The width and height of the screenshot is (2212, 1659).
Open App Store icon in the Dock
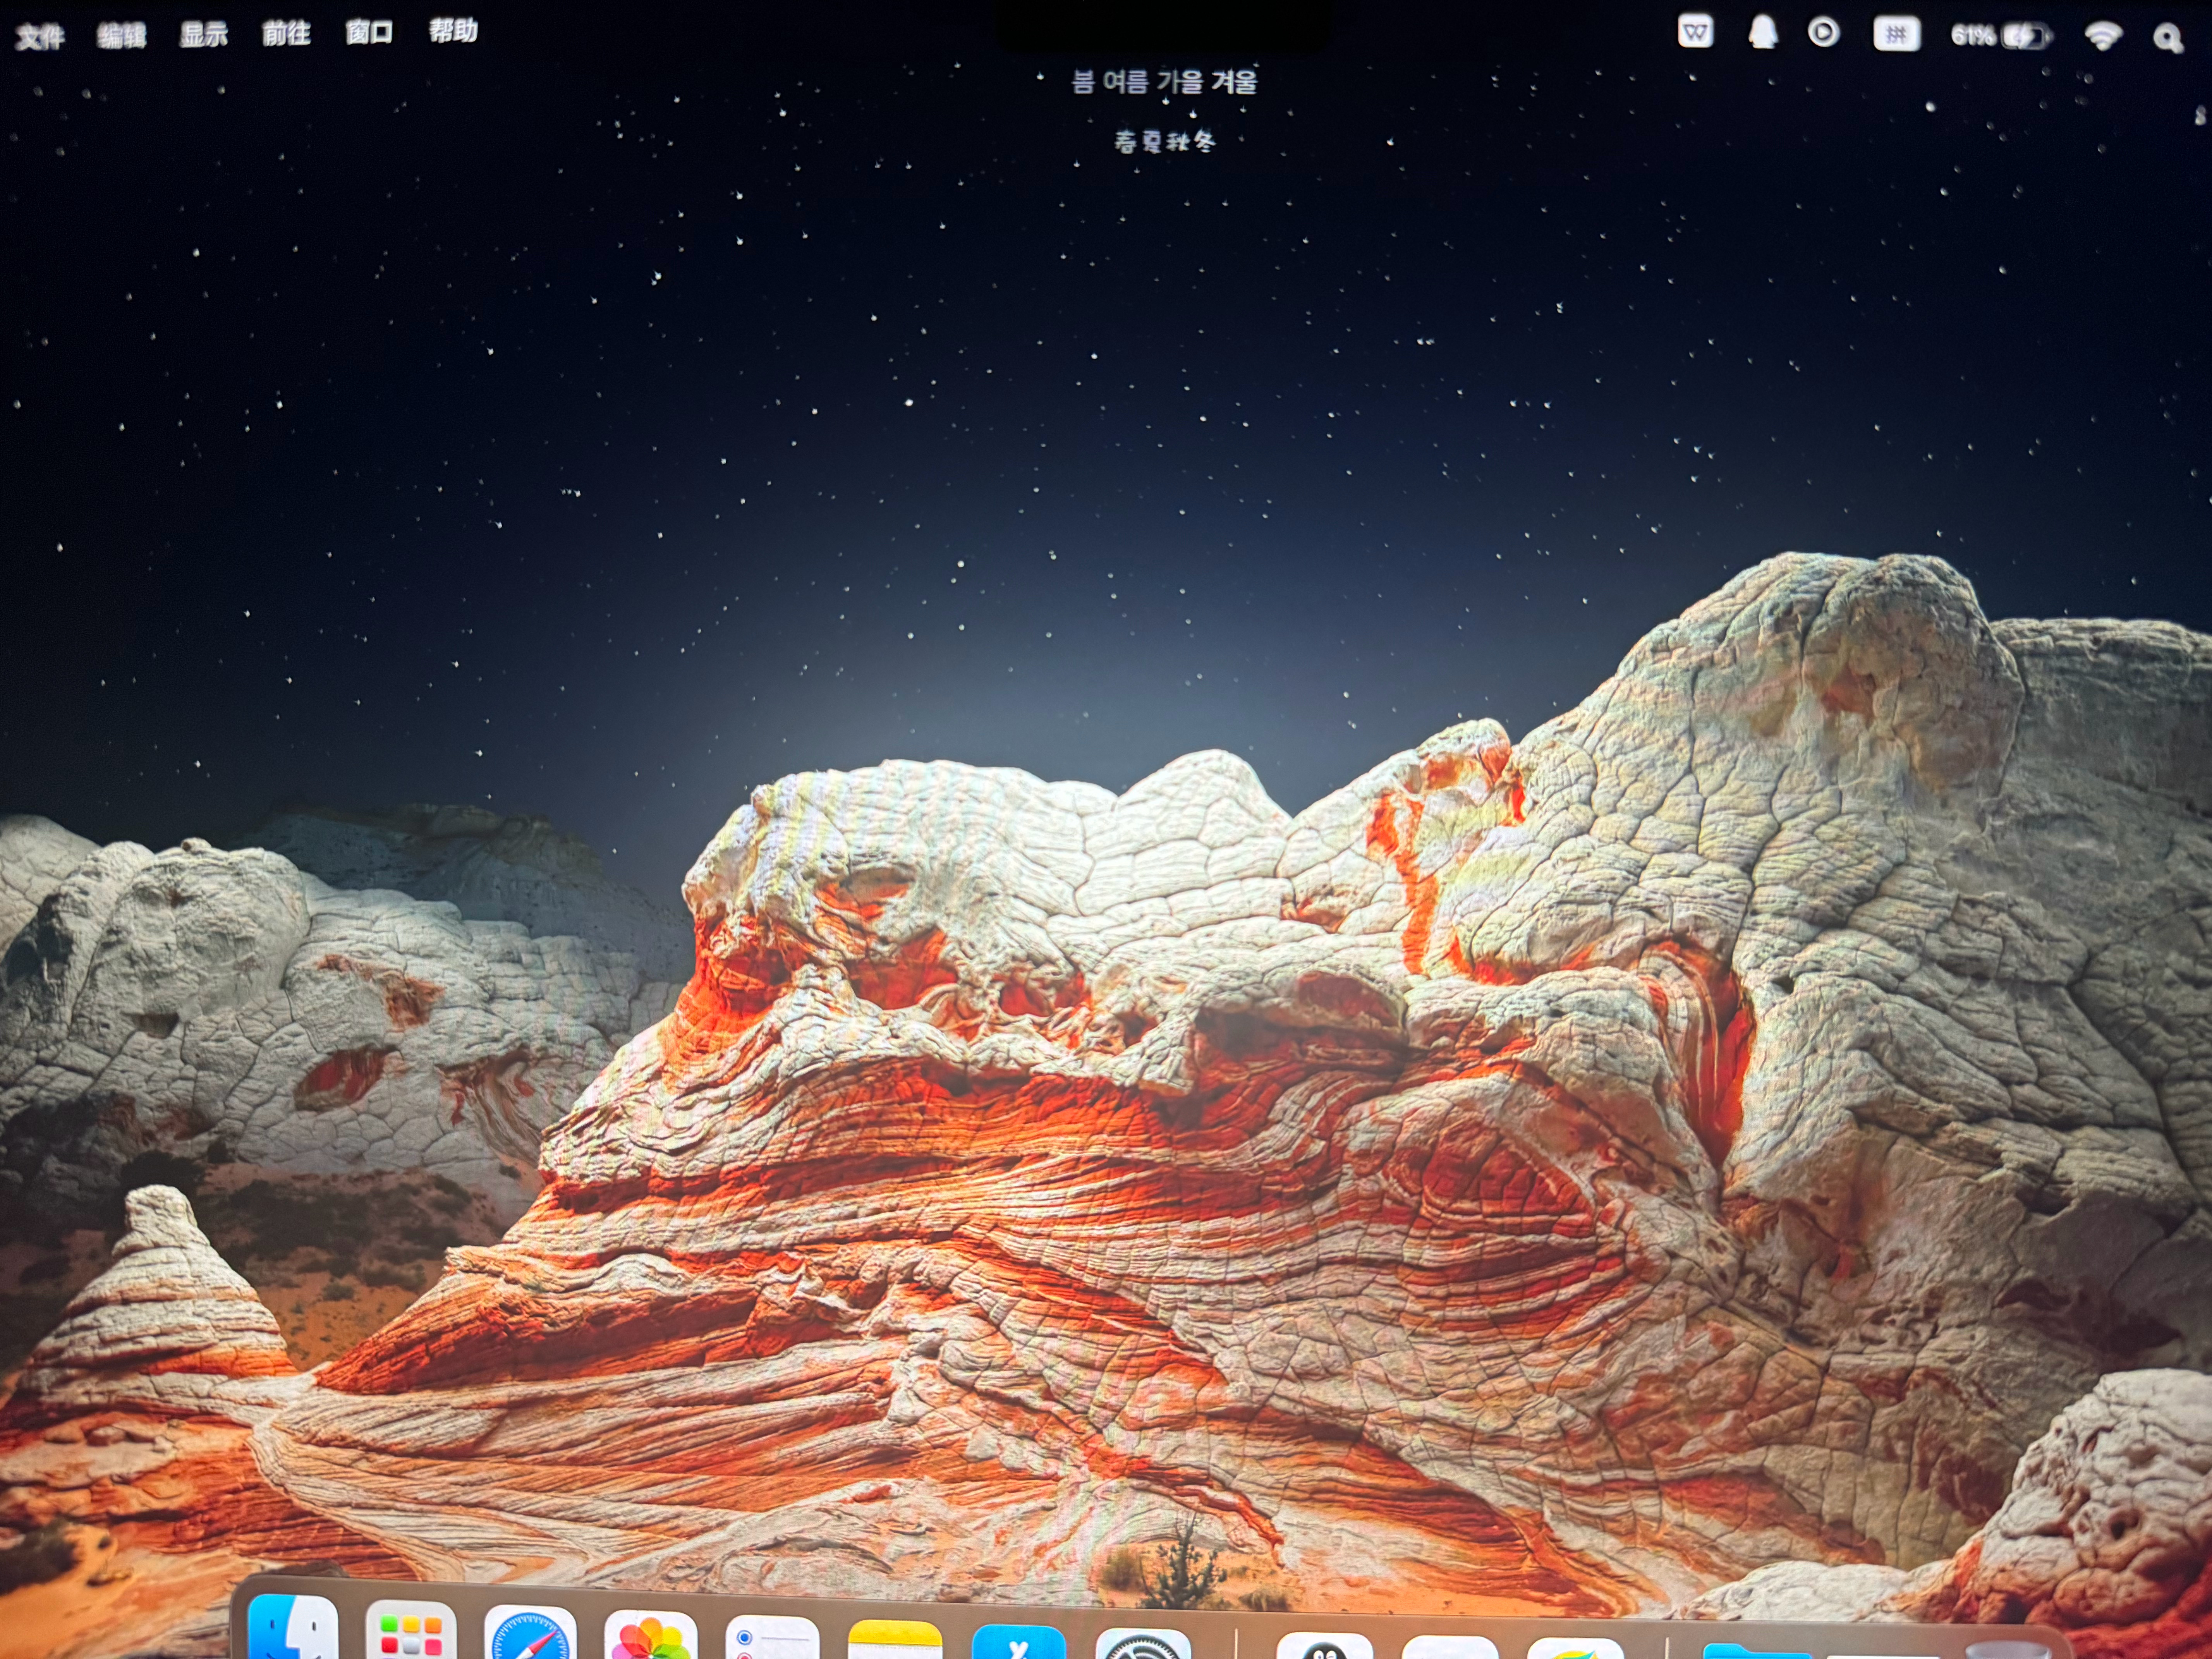click(1019, 1642)
